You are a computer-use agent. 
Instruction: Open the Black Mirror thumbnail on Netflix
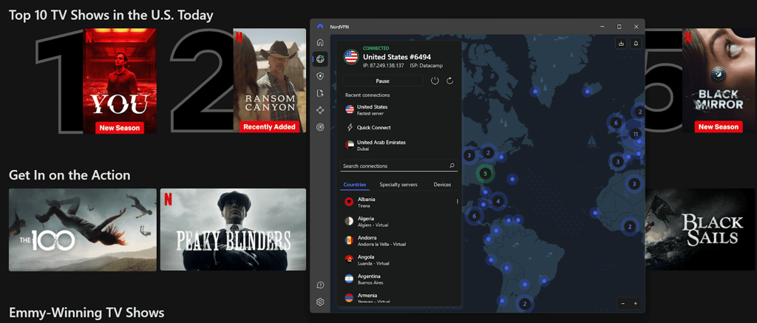click(x=719, y=81)
